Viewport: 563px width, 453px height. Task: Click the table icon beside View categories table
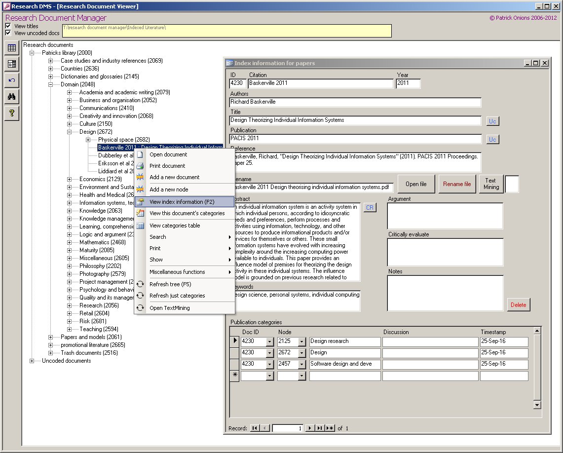140,226
